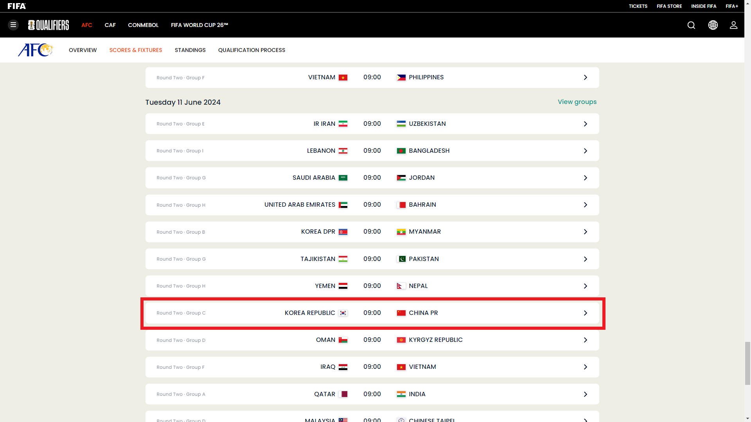Open the FIFA Store link

pos(669,6)
